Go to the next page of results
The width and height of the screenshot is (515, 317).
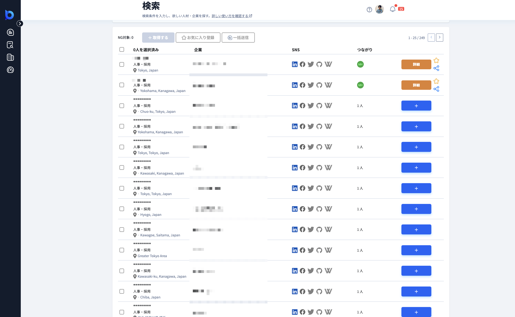point(440,37)
